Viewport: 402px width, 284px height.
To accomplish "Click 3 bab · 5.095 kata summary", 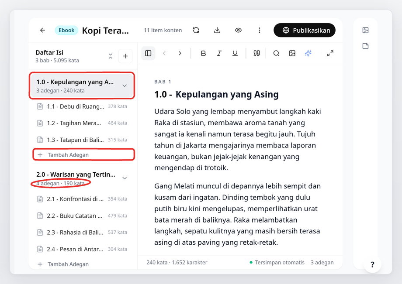I will point(57,61).
